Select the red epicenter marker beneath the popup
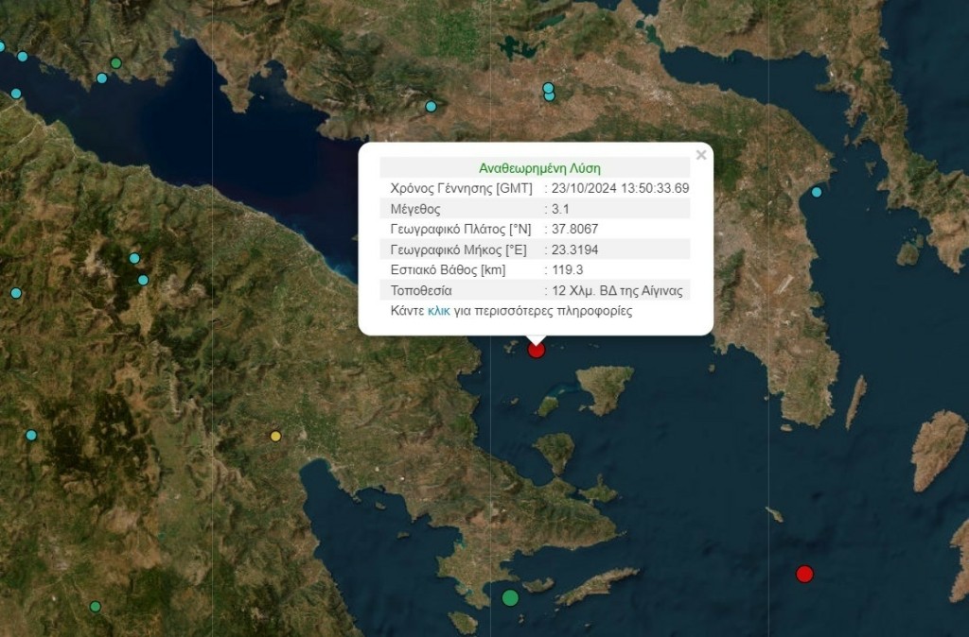The width and height of the screenshot is (969, 637). click(536, 350)
